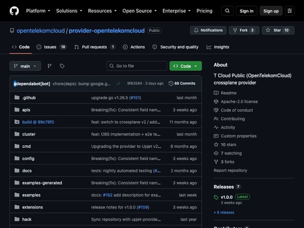Open commit hash 9f83584
Viewport: 304px width, 228px height.
(x=134, y=84)
